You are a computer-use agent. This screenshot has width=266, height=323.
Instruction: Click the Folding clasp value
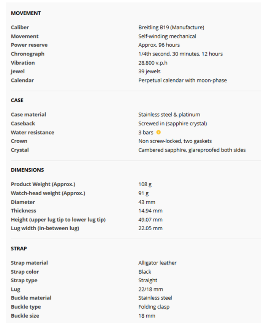(154, 307)
